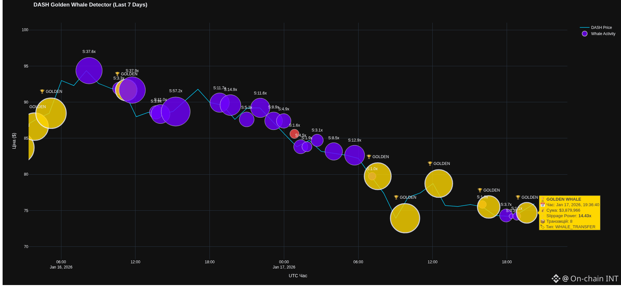621x287 pixels.
Task: Select the bubble labeled S:11.0x
Action: (x=160, y=114)
